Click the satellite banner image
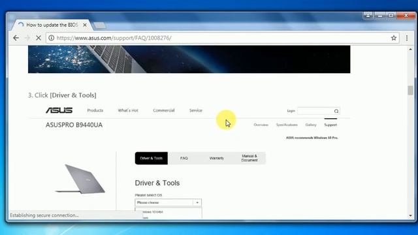This screenshot has width=418, height=235. [189, 59]
